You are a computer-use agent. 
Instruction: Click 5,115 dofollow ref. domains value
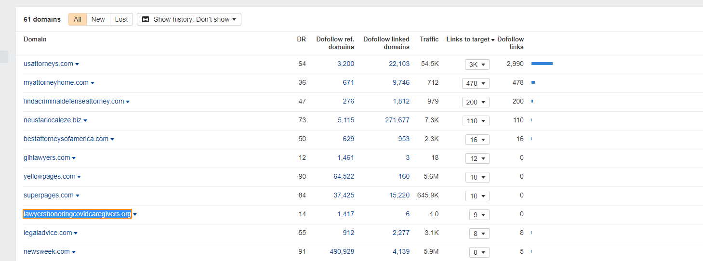coord(345,120)
